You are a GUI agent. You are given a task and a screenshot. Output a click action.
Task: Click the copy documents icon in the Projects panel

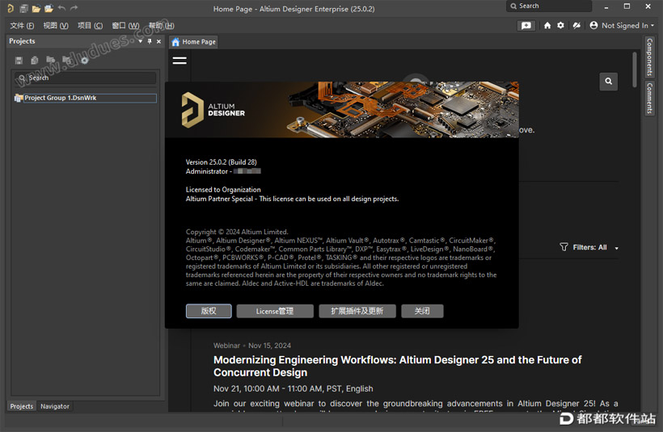coord(34,61)
